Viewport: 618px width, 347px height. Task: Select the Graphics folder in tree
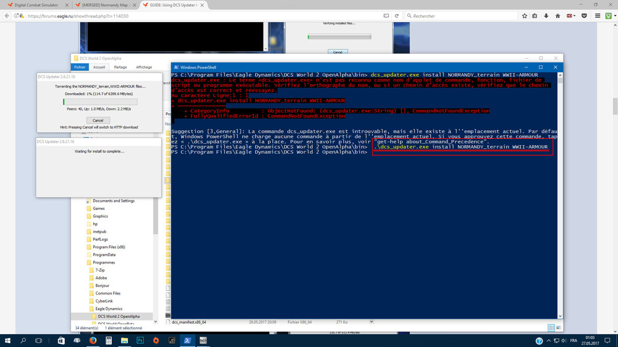(100, 216)
